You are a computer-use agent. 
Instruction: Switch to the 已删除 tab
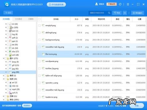pyautogui.click(x=31, y=19)
